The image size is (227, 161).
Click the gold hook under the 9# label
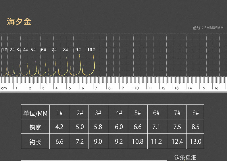coord(75,65)
